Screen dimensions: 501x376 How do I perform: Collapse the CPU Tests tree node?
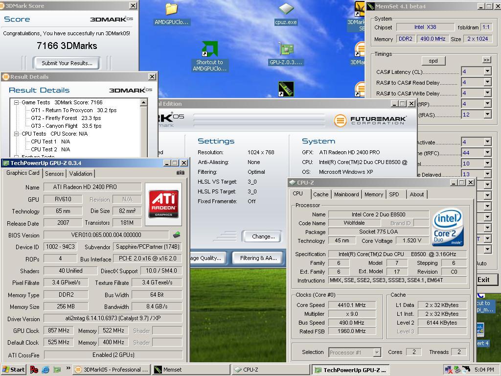[16, 134]
